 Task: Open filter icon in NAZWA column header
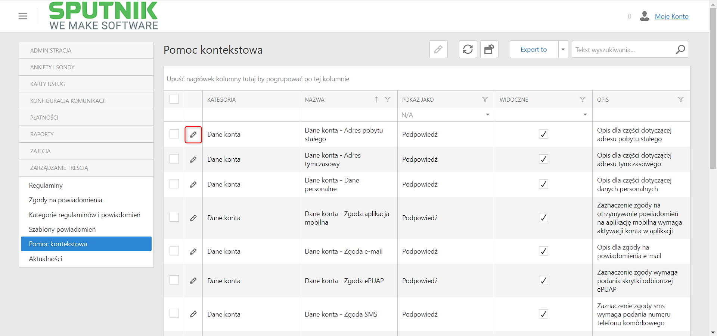[x=388, y=99]
